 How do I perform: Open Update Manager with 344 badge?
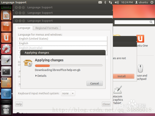pos(6,83)
